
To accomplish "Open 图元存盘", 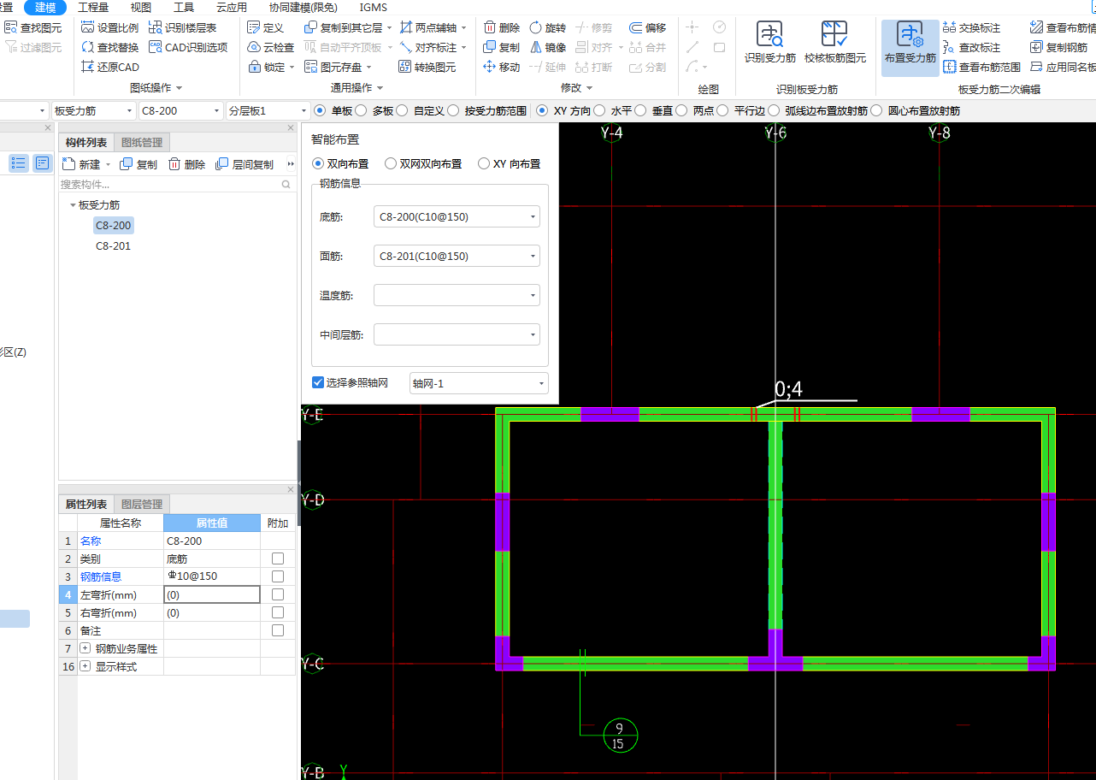I will (339, 68).
